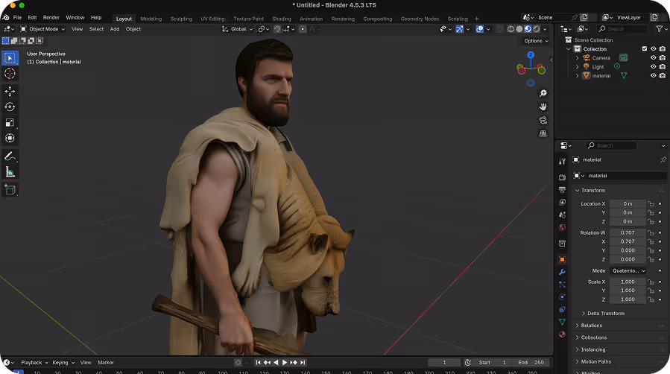
Task: Open the Particles properties tab
Action: click(x=563, y=285)
